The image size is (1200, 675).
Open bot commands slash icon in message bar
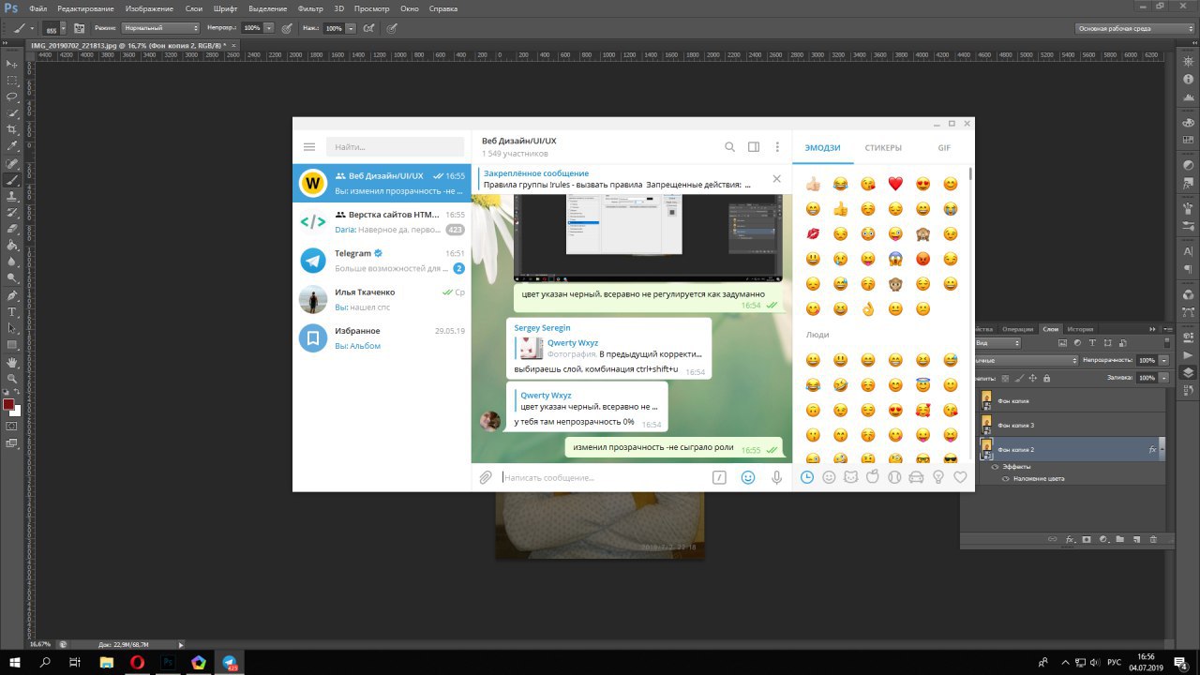coord(719,477)
